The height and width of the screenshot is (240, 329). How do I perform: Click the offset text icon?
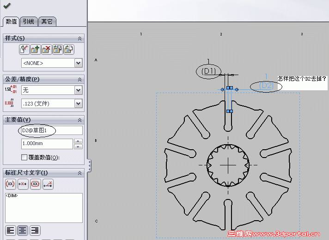(48, 184)
